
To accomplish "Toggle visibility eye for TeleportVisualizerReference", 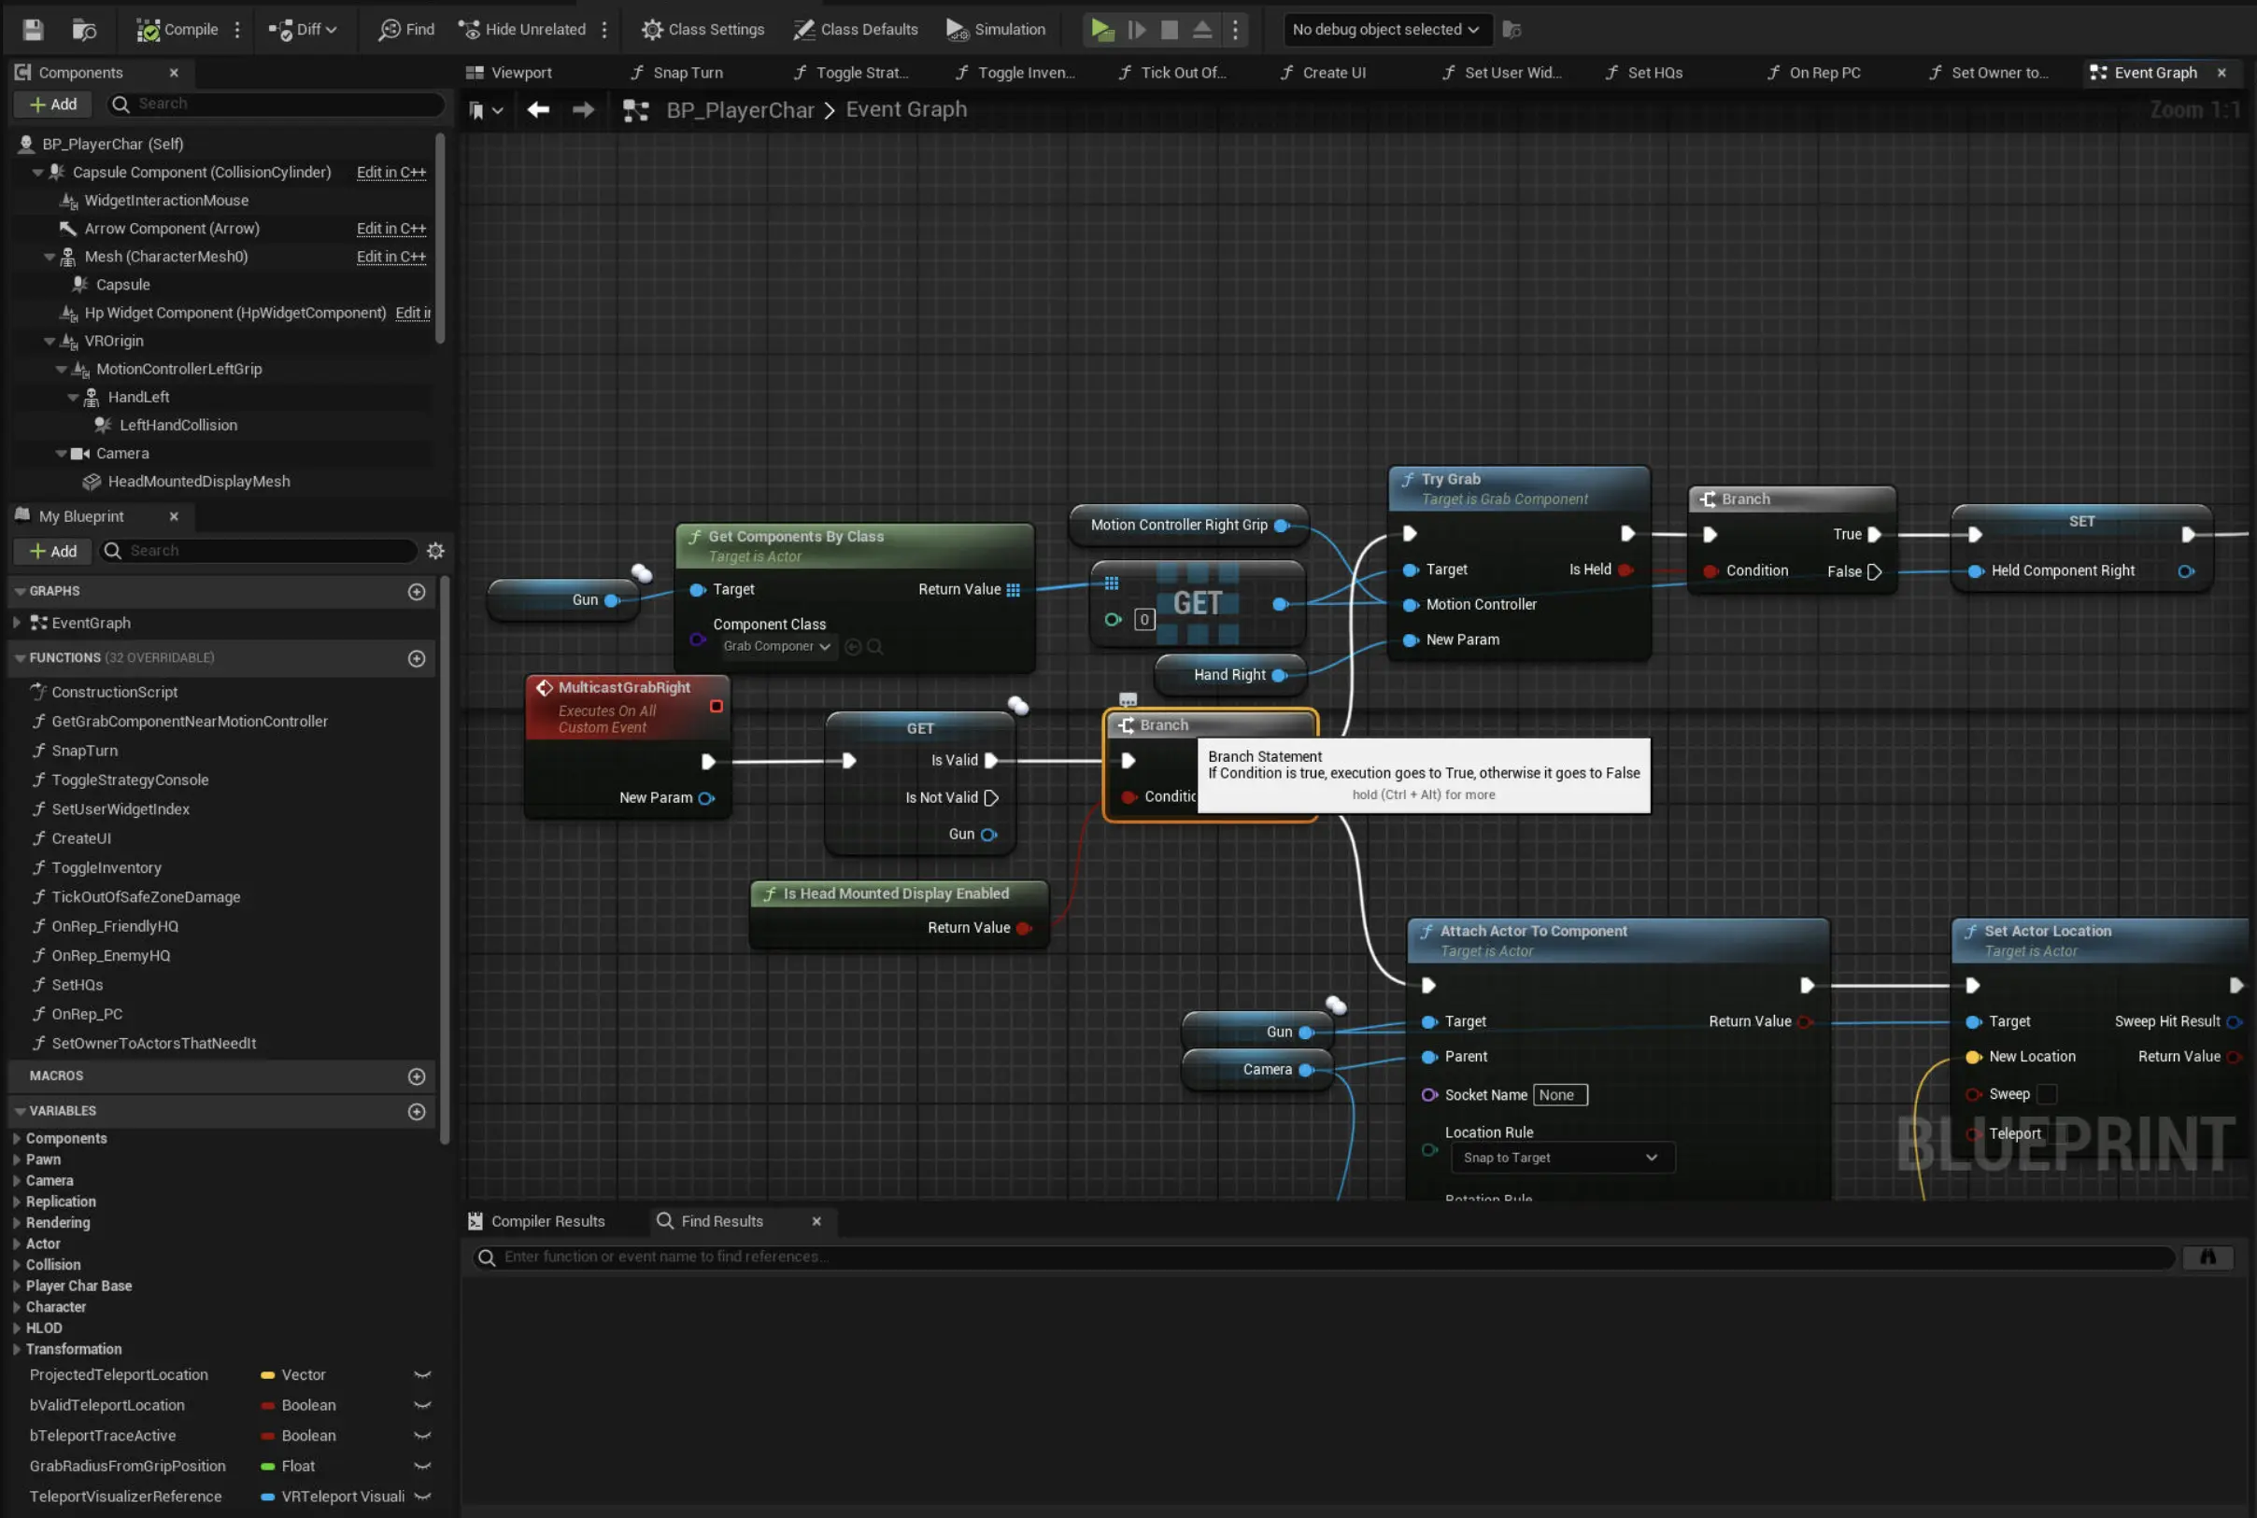I will click(422, 1497).
